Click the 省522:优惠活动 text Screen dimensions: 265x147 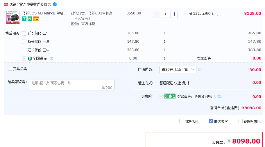pos(202,14)
